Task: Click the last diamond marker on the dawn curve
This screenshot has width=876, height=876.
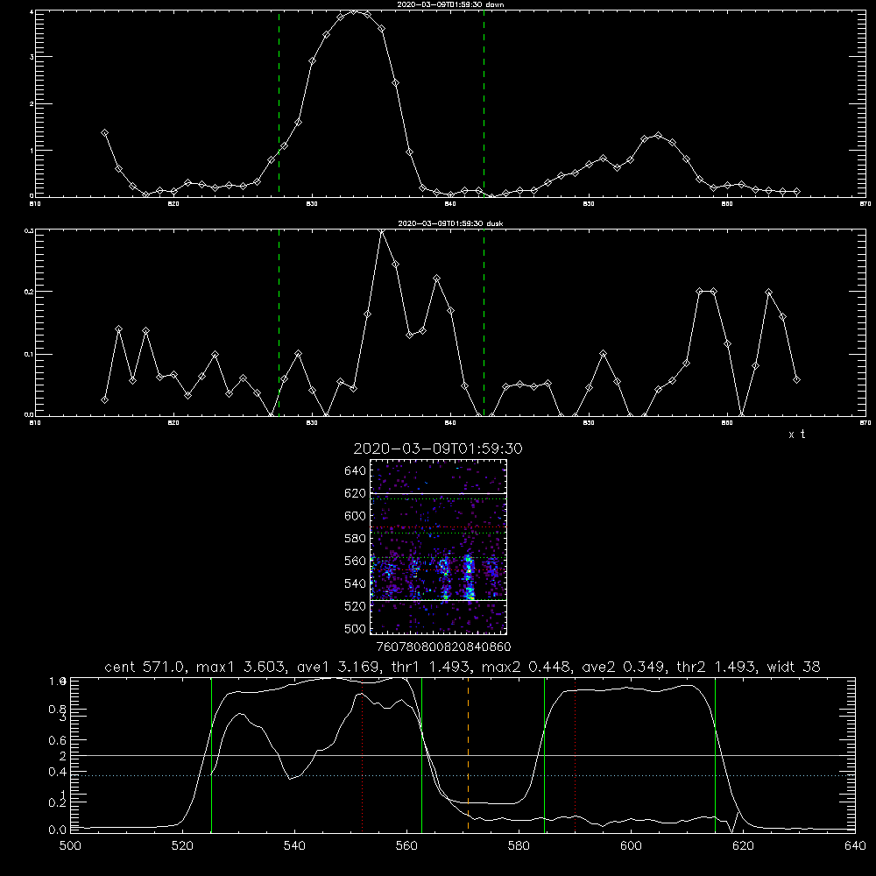Action: point(796,192)
